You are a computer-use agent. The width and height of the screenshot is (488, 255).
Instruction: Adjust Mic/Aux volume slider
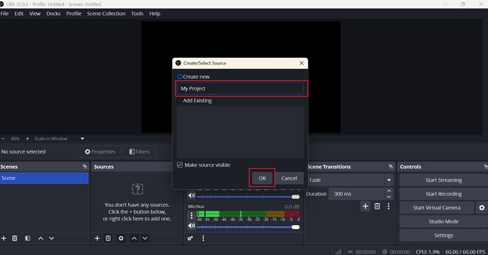[248, 227]
